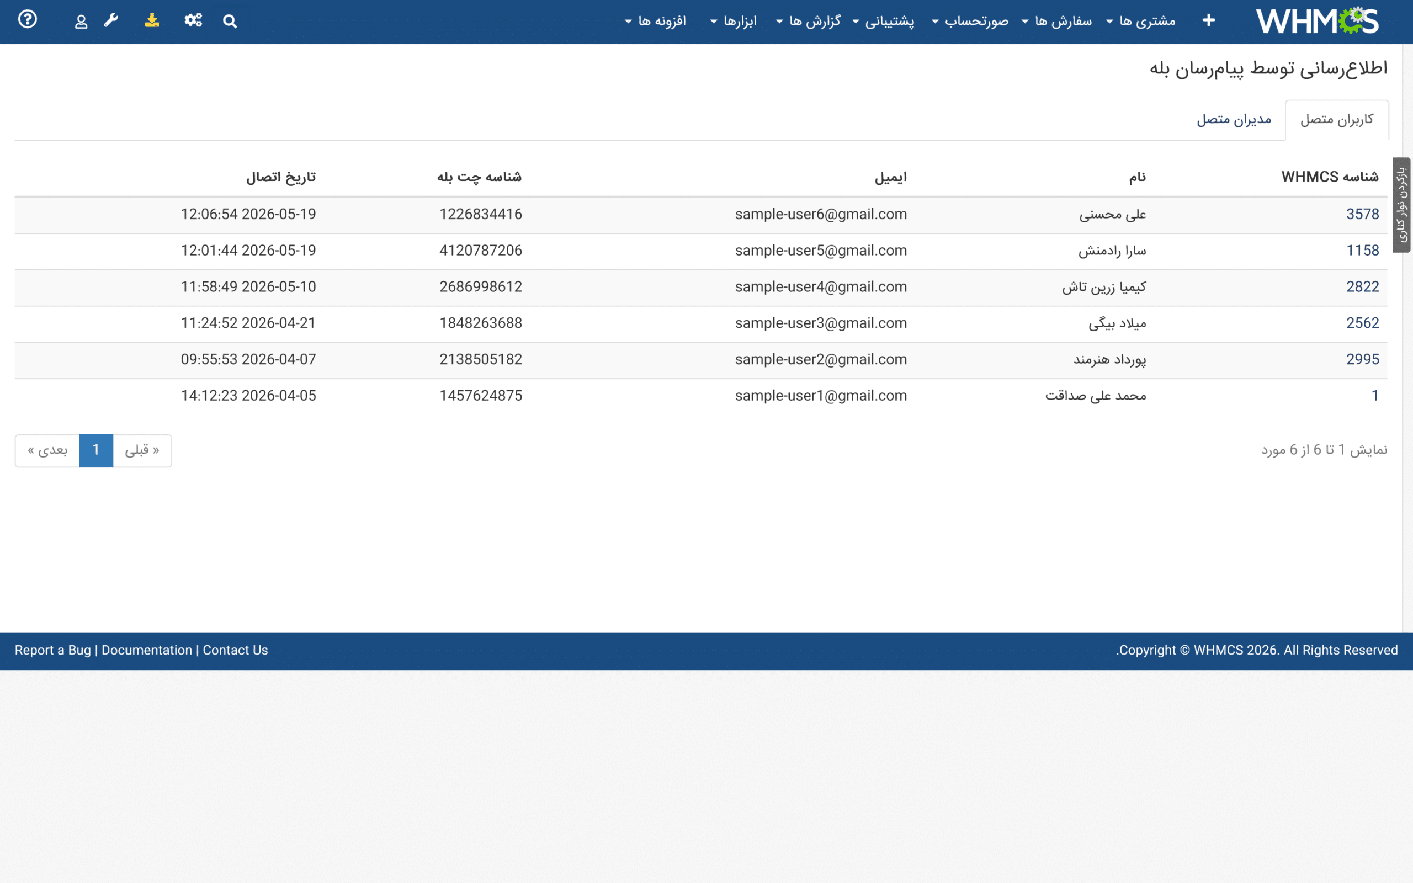Screen dimensions: 1413x883
Task: Open WHMCS client ID 3578
Action: coord(1362,214)
